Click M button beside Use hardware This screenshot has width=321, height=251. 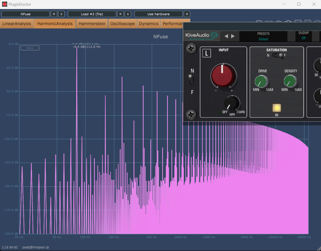coord(187,14)
